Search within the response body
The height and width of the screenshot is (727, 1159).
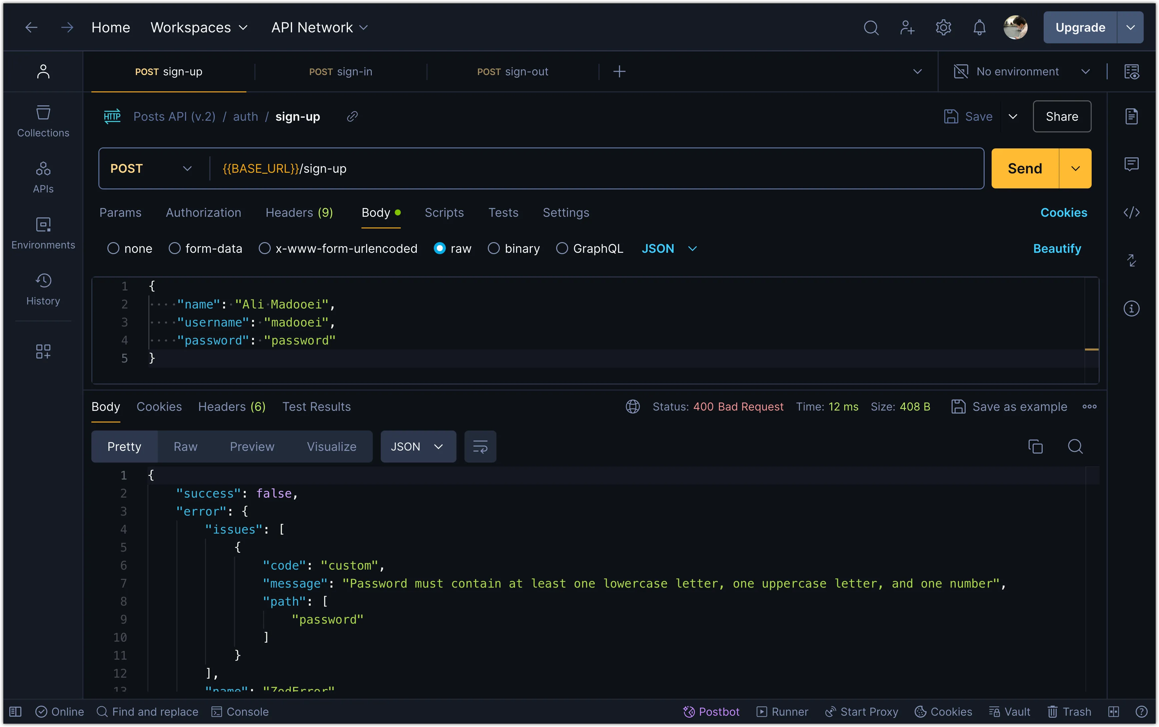click(x=1075, y=446)
